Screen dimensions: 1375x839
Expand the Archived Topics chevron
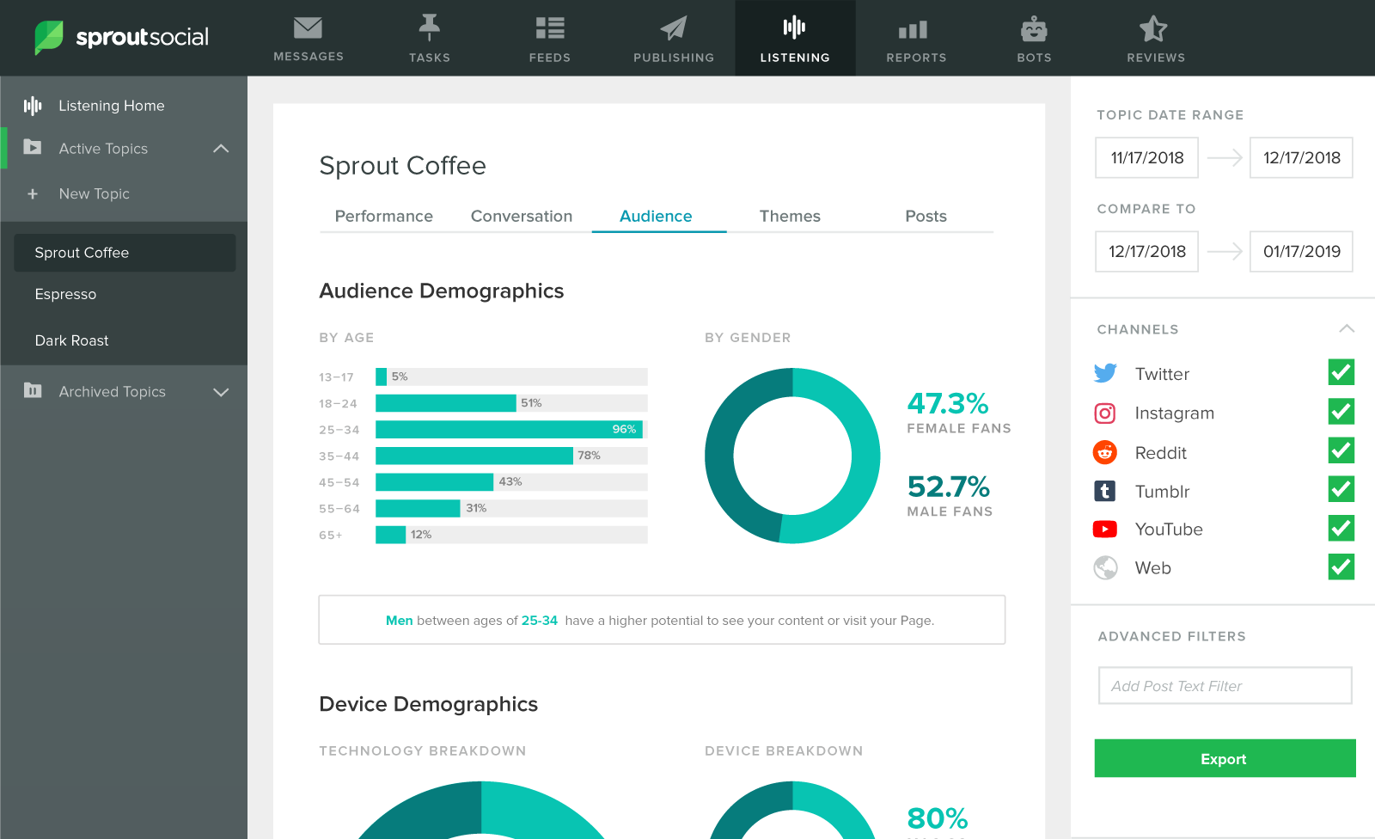(x=221, y=392)
